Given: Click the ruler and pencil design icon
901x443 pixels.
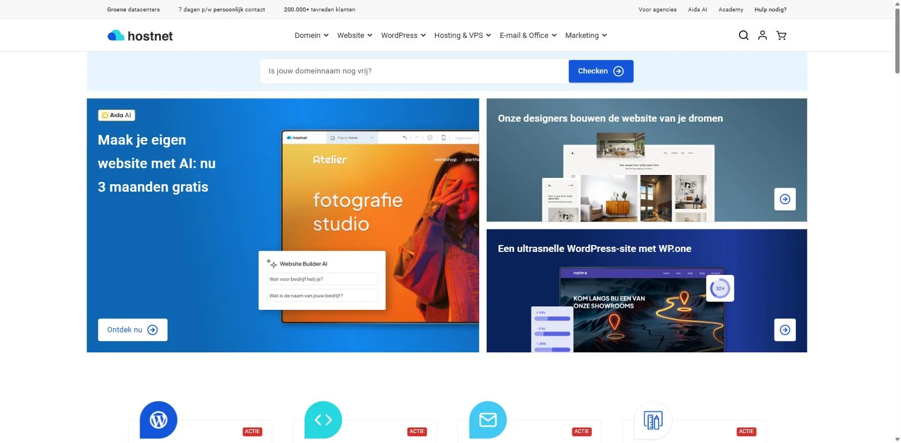Looking at the screenshot, I should (653, 420).
